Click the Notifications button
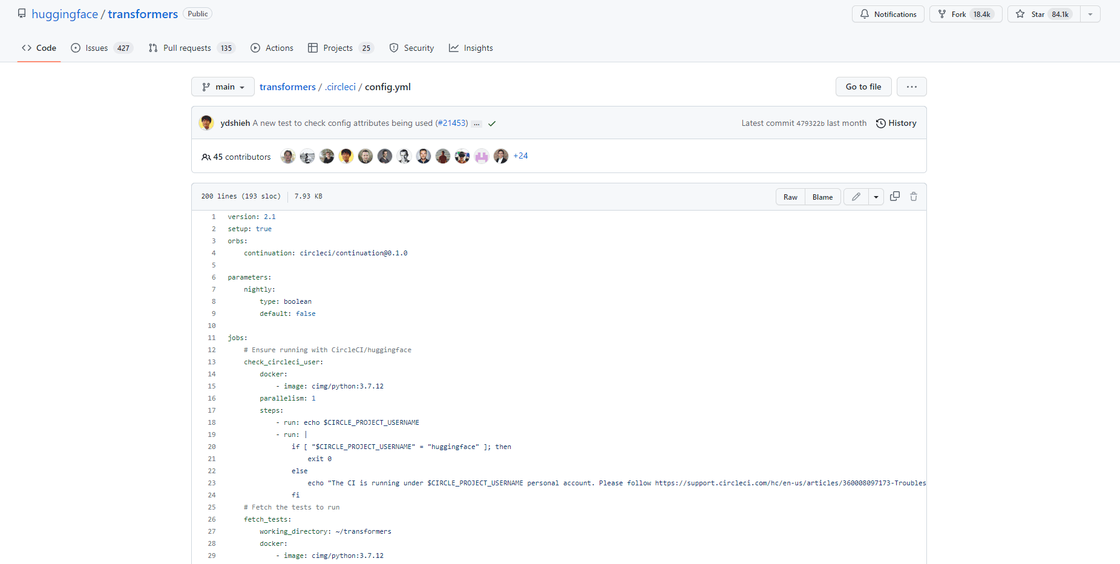The width and height of the screenshot is (1120, 564). point(888,14)
